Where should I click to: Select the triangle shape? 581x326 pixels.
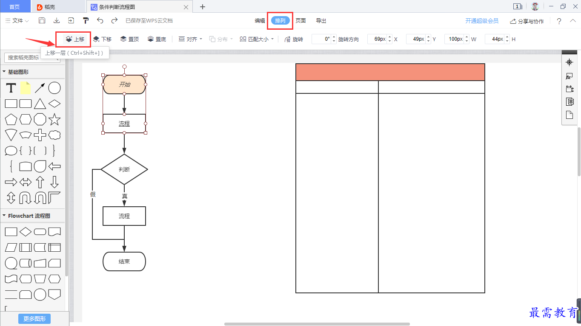(40, 104)
